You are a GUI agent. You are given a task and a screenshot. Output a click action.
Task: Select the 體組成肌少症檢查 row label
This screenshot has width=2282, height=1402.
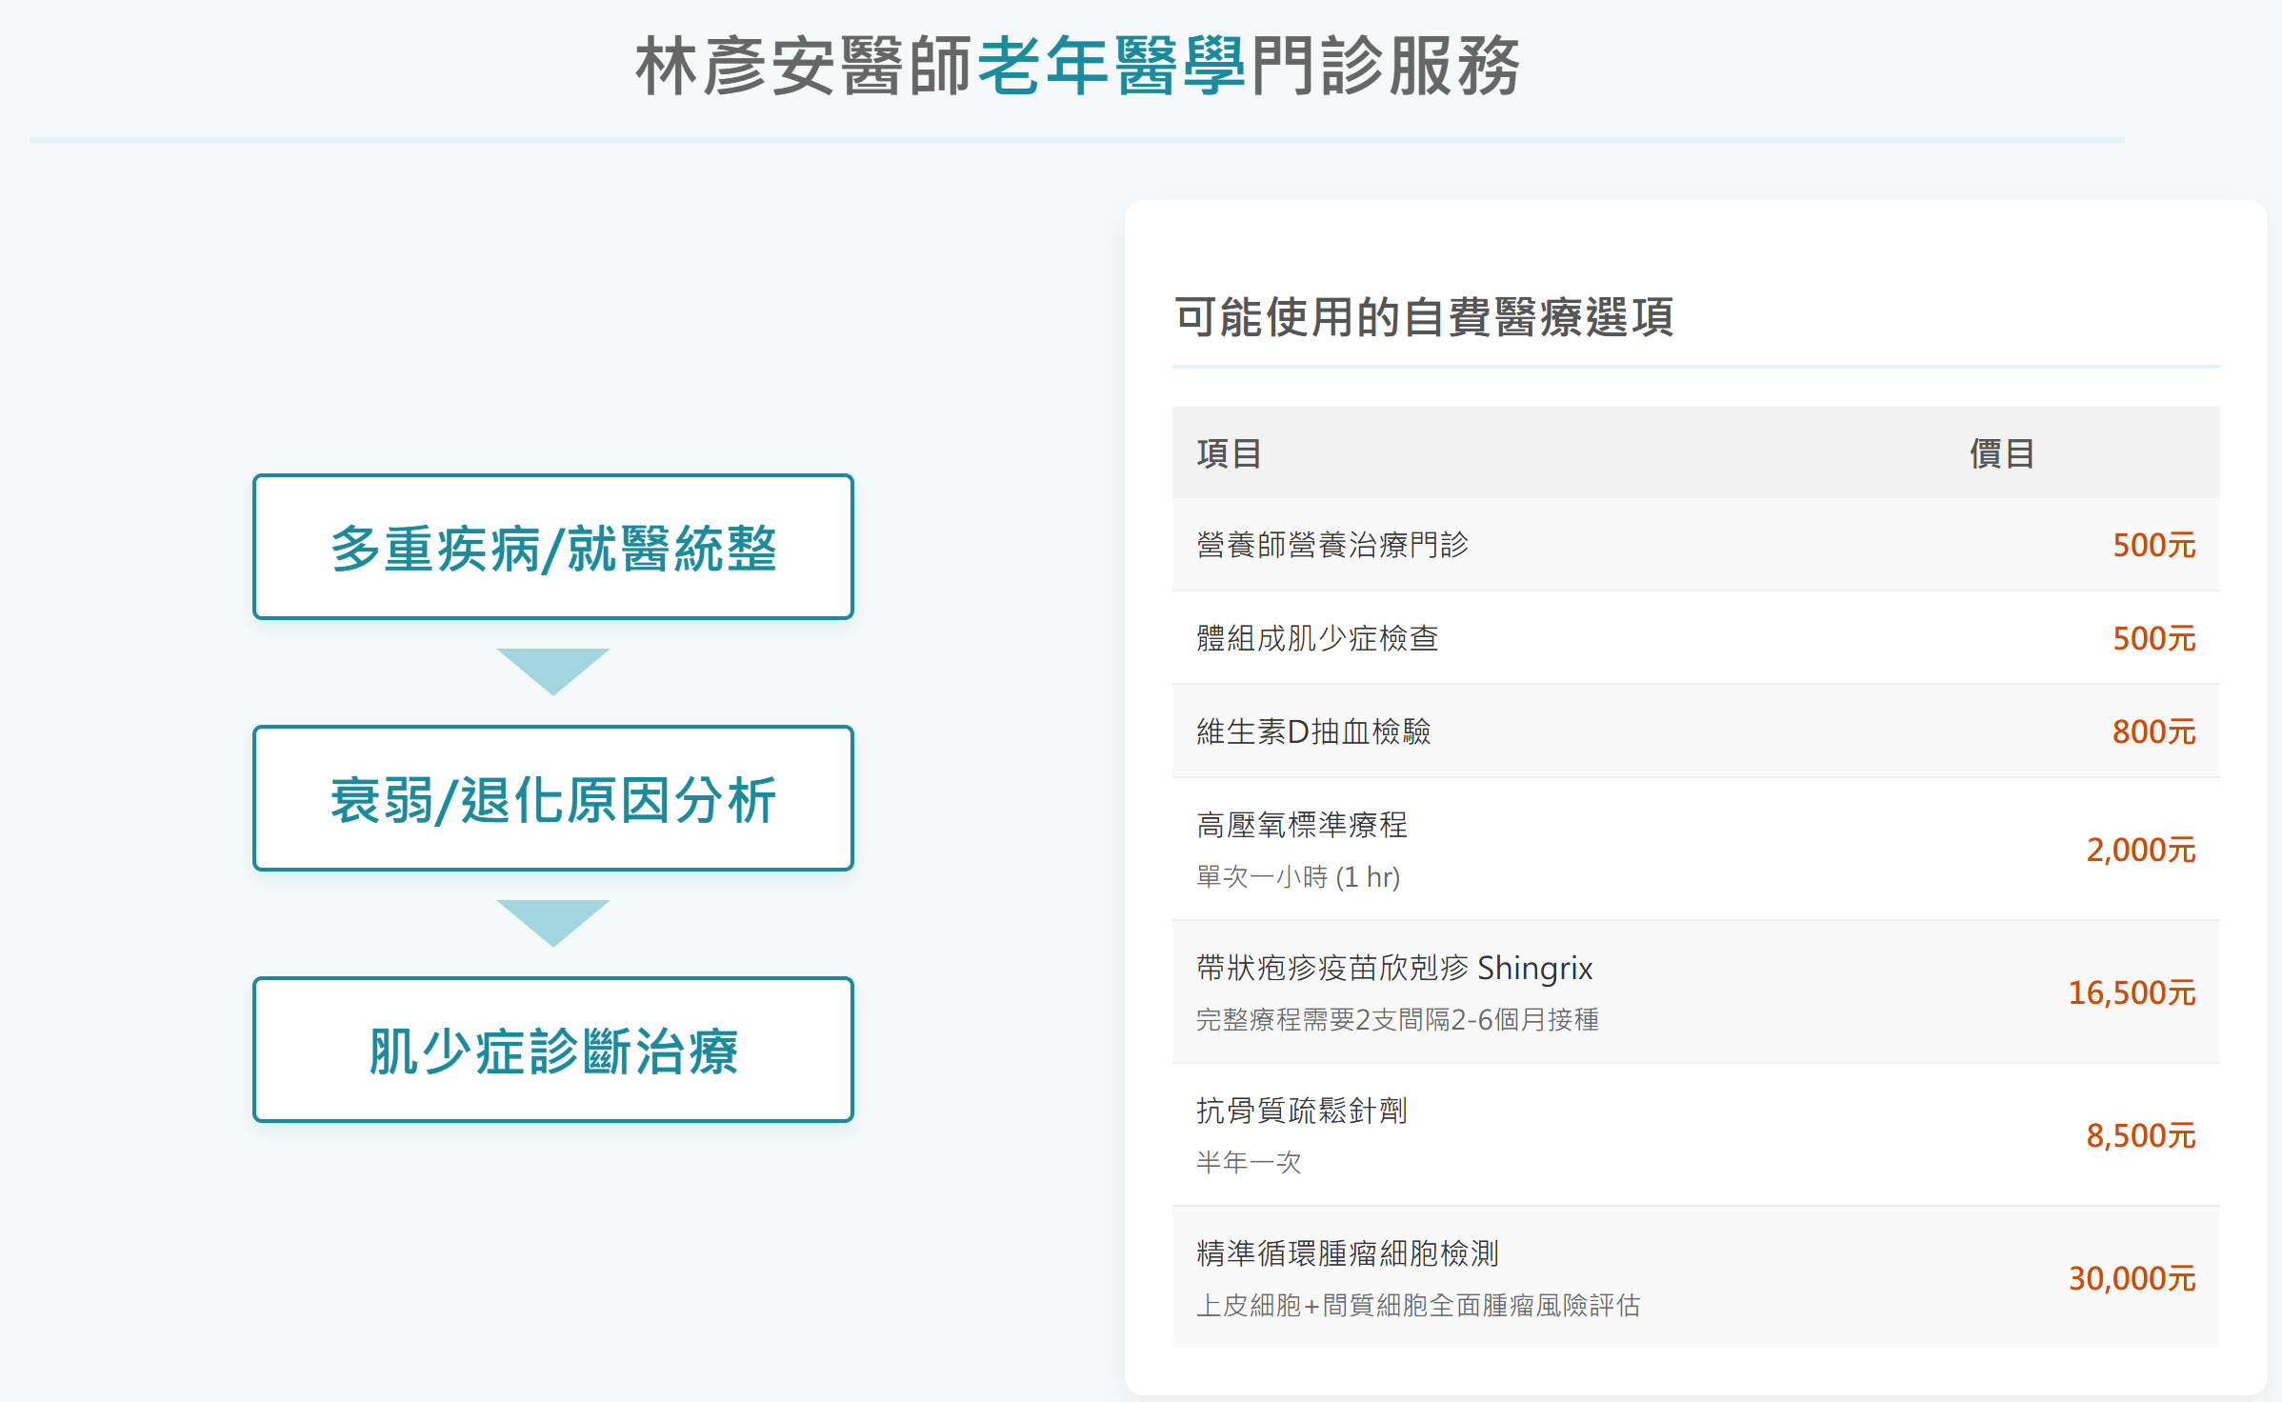[1317, 638]
